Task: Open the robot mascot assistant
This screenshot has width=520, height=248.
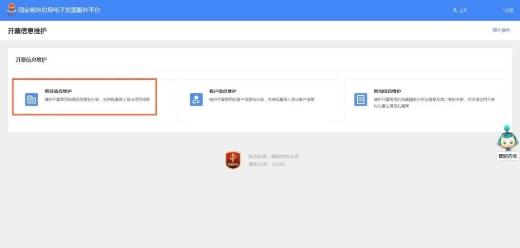Action: 507,138
